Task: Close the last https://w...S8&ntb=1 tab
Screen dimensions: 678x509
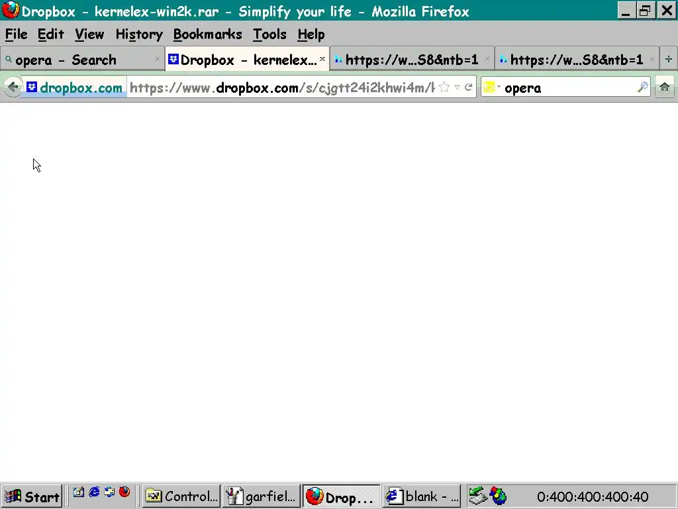Action: [652, 59]
